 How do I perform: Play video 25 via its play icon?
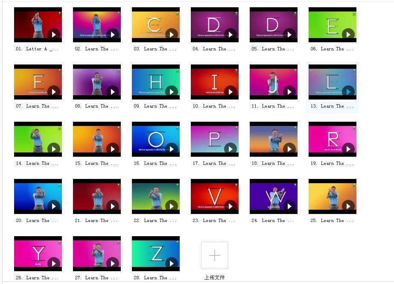348,206
